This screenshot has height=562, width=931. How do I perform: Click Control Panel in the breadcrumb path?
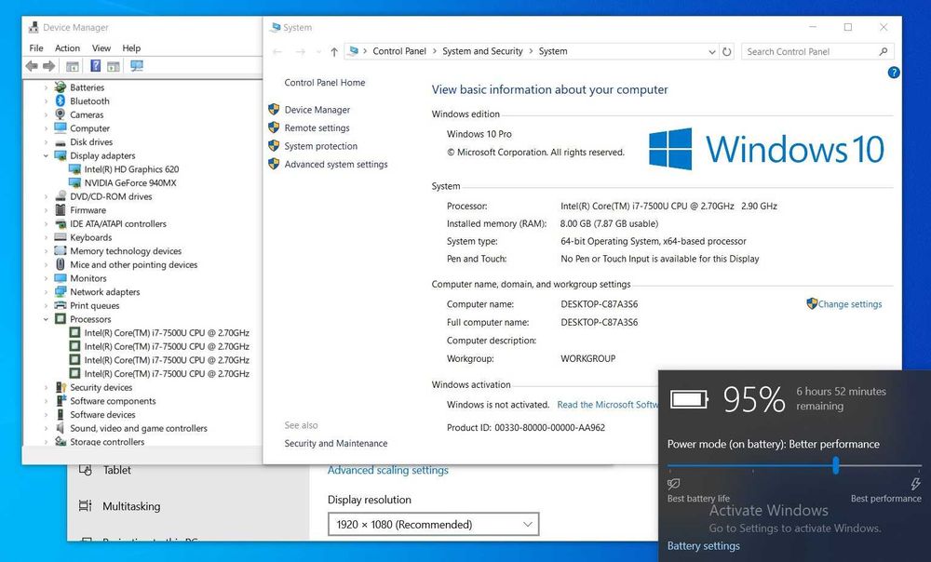click(x=399, y=51)
